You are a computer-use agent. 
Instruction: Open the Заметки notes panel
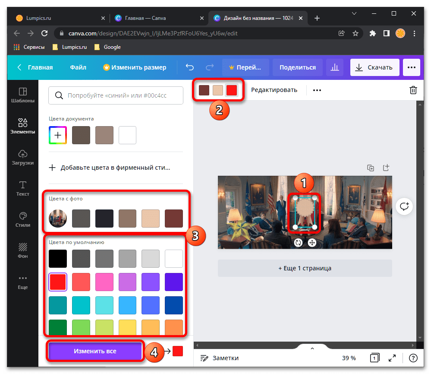(x=219, y=358)
